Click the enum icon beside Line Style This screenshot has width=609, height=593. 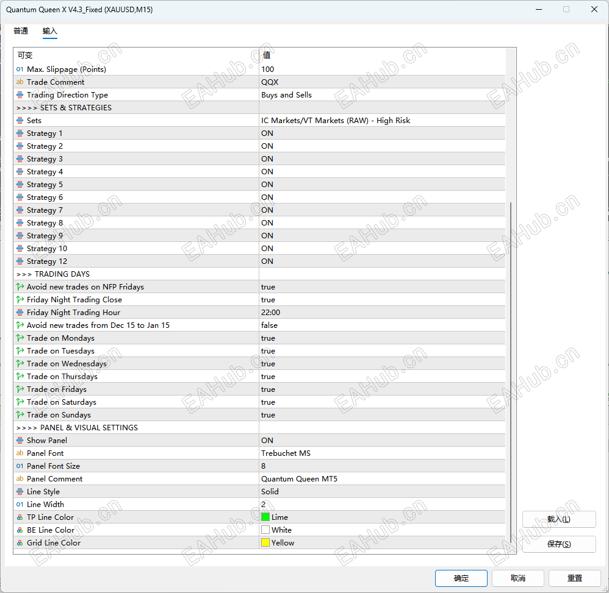20,492
